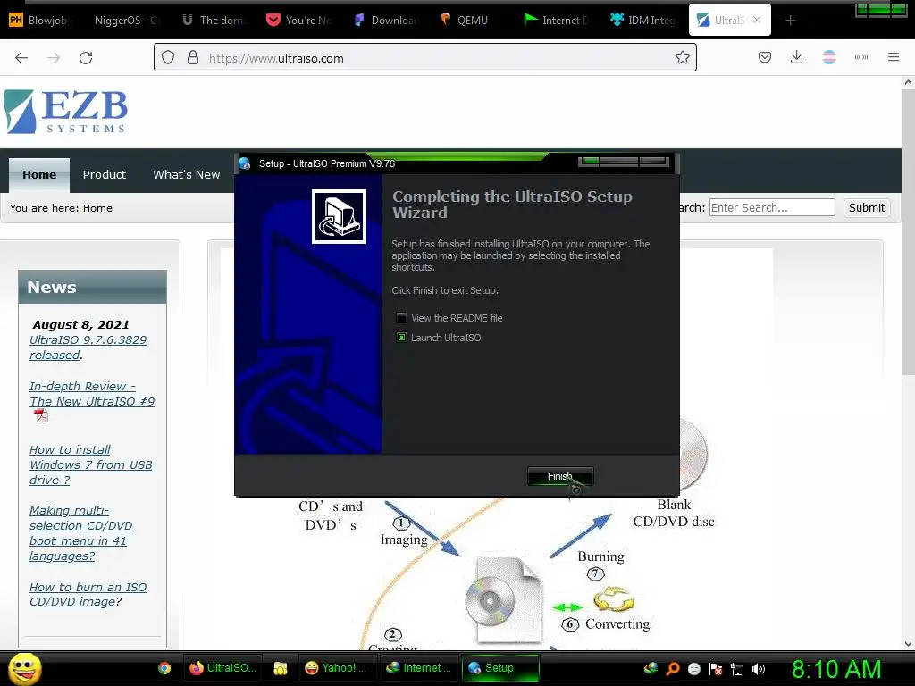Open the Downloads arrow icon in Firefox
The height and width of the screenshot is (686, 915).
click(x=796, y=57)
